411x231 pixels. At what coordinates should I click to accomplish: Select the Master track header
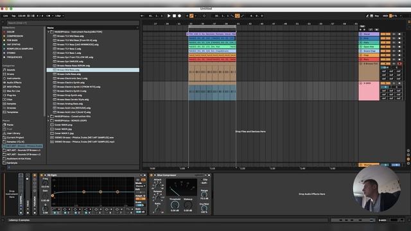(369, 165)
